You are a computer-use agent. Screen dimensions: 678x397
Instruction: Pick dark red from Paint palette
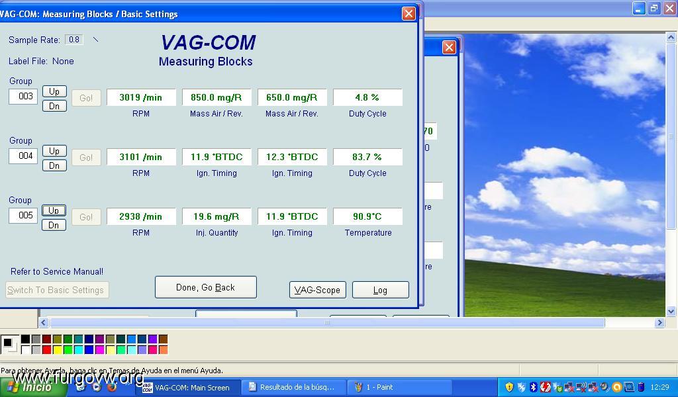point(47,339)
